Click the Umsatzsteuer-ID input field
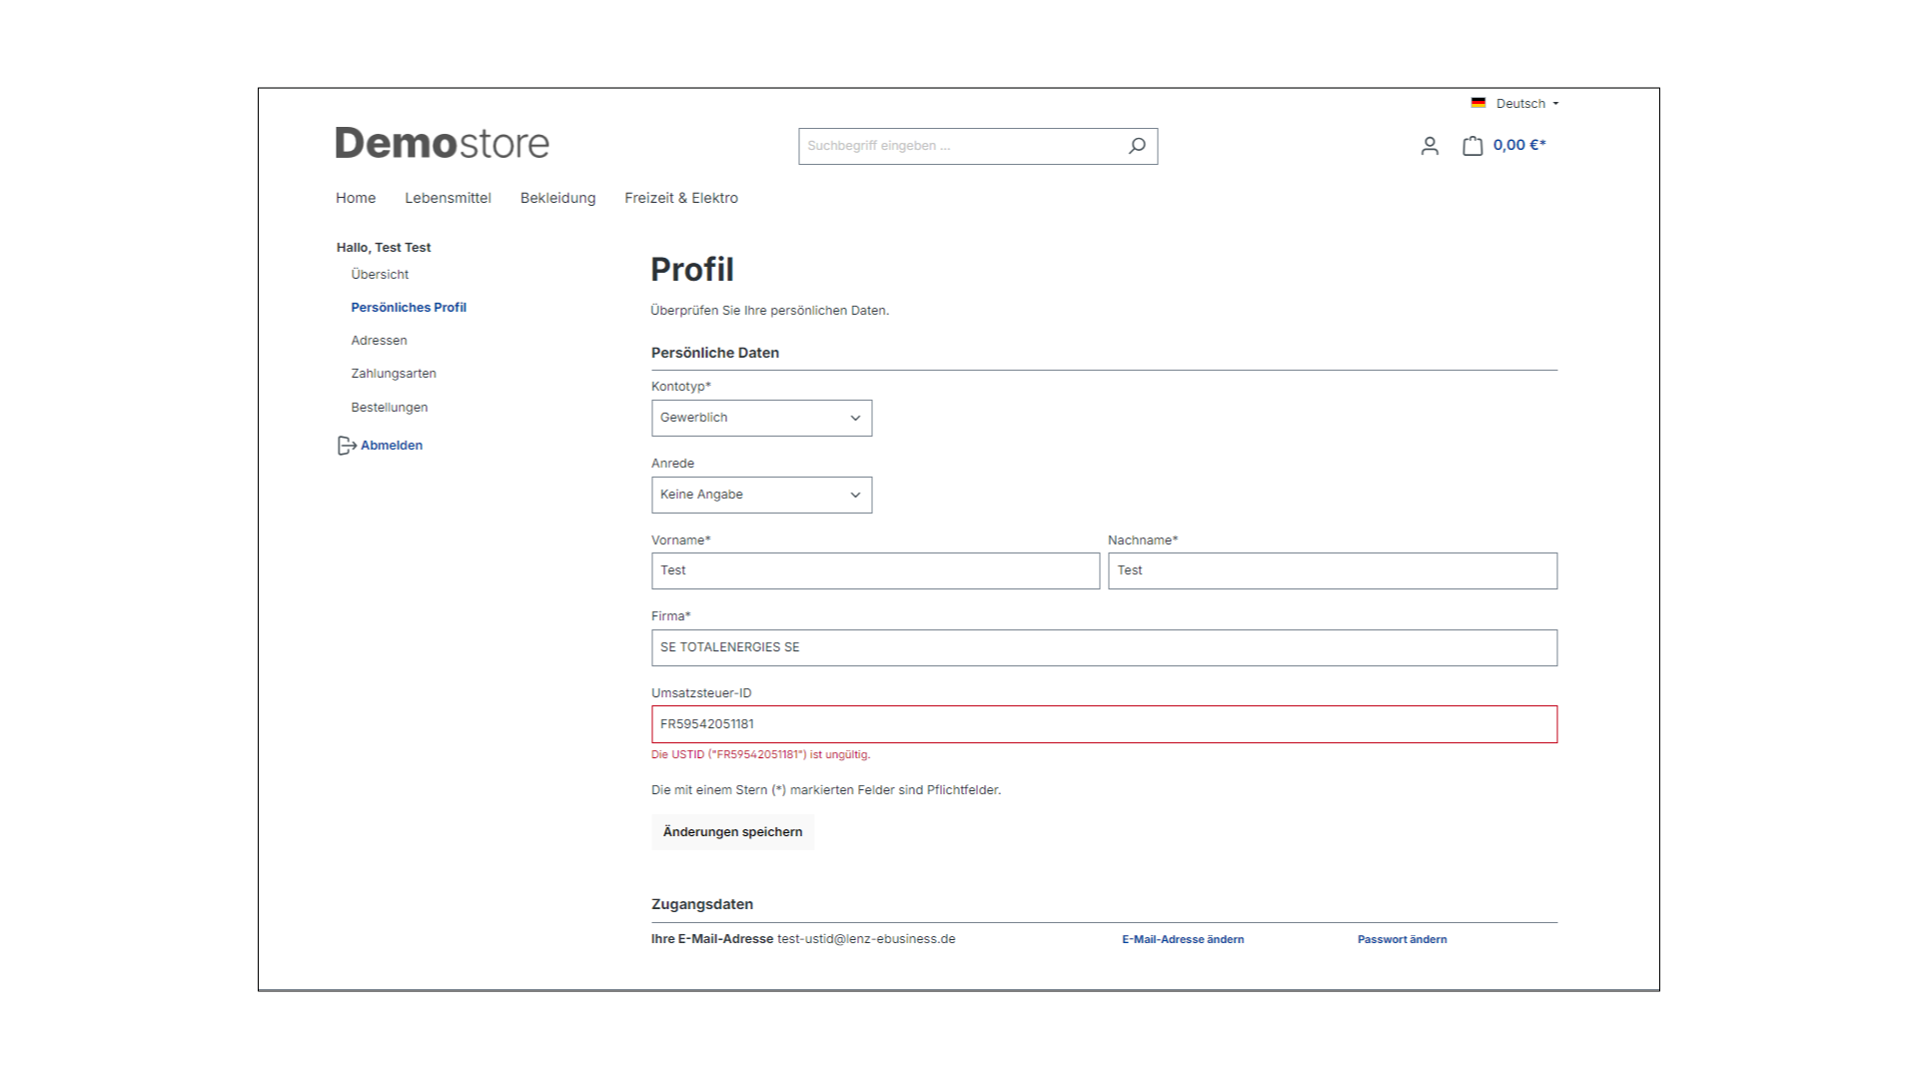 click(x=1104, y=724)
